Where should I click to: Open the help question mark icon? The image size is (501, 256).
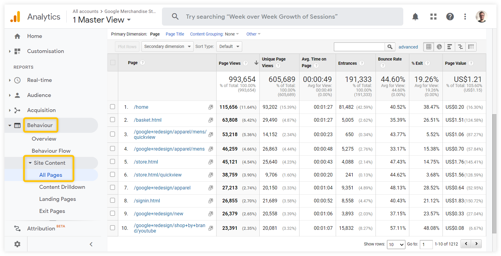tap(450, 17)
